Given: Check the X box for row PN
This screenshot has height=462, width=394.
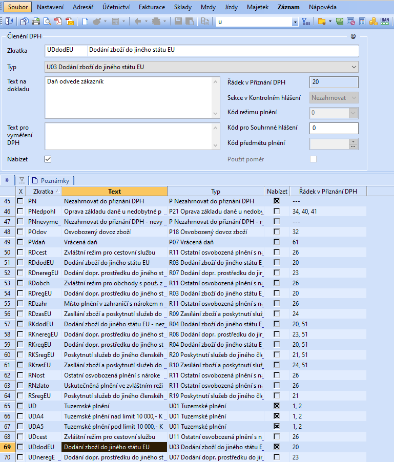Looking at the screenshot, I should 20,201.
